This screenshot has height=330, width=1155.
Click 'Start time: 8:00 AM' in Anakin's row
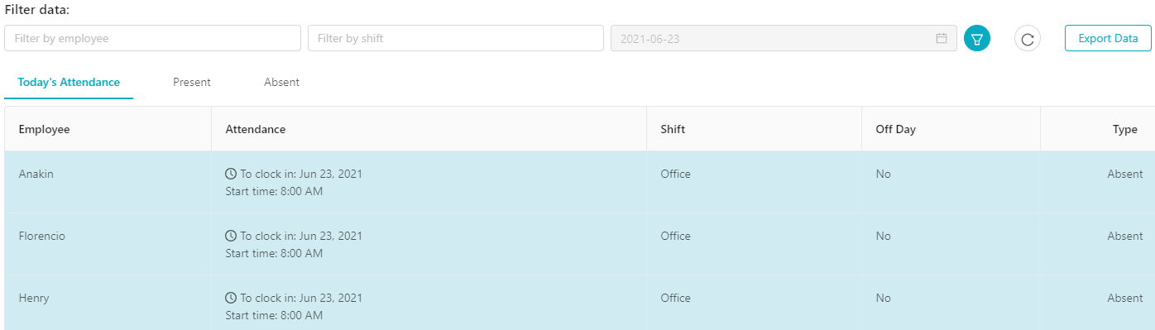coord(274,192)
